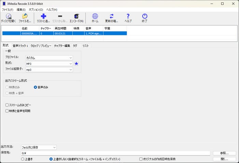Click the 名前 column header

click(x=30, y=28)
